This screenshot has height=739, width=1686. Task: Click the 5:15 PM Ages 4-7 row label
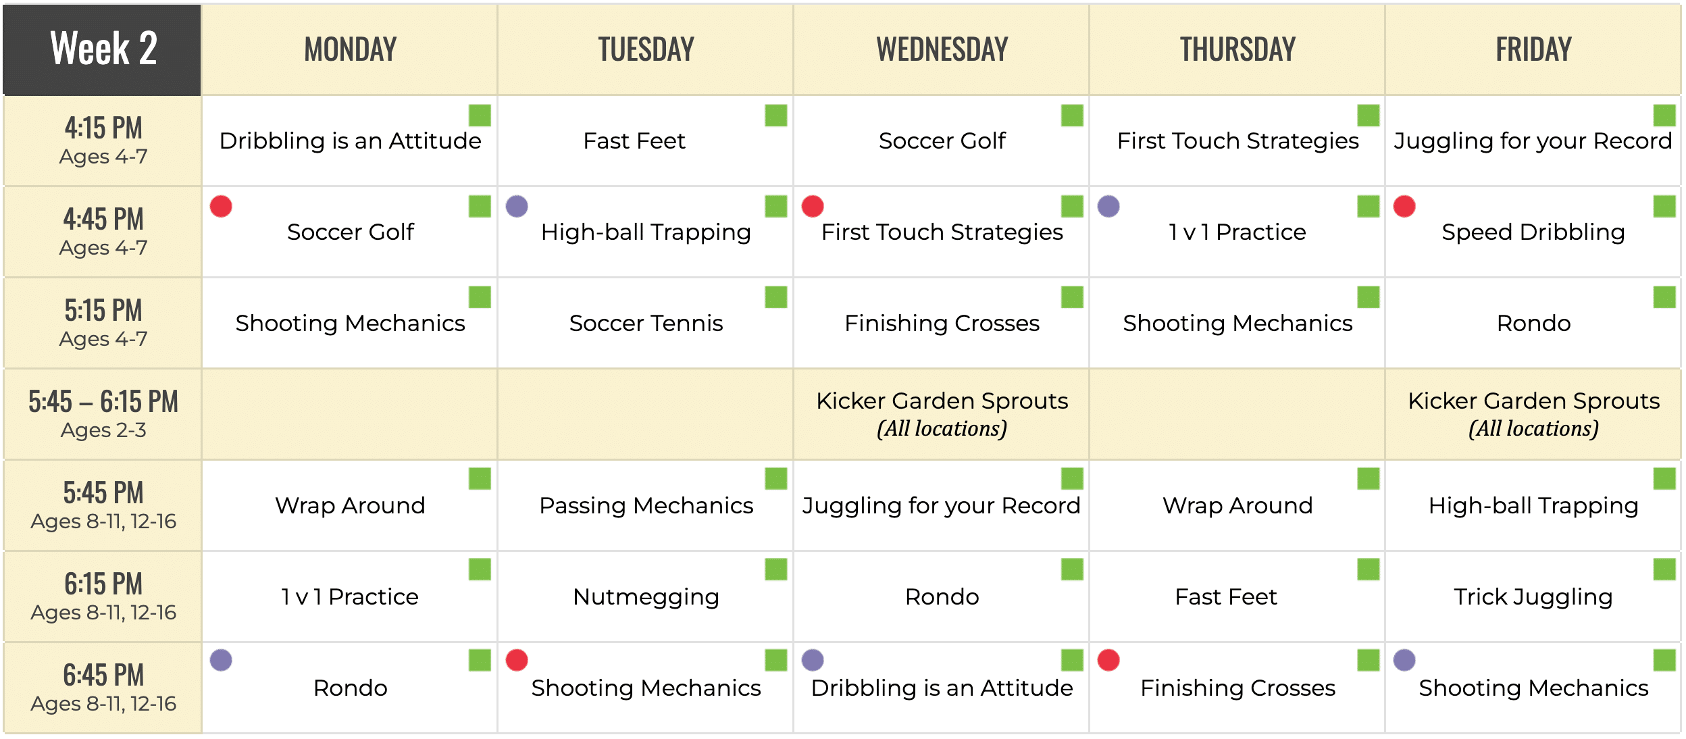pos(103,323)
